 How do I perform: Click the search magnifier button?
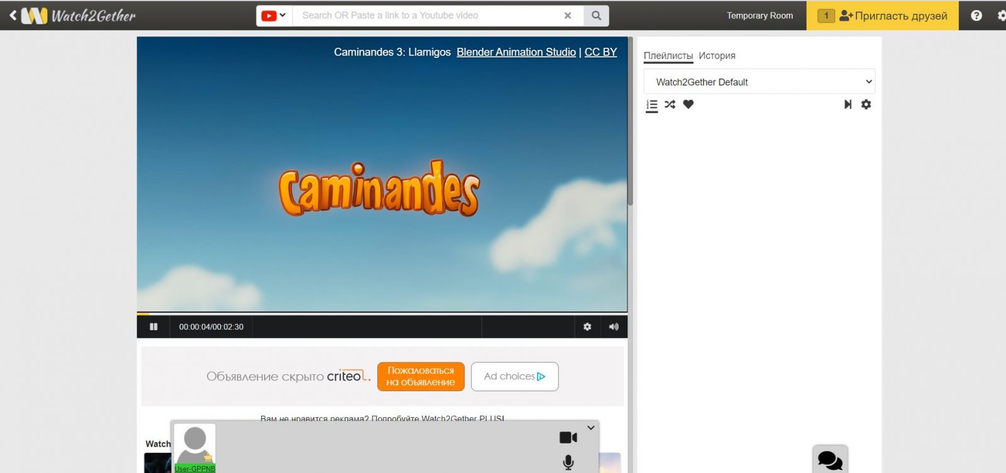(x=596, y=16)
